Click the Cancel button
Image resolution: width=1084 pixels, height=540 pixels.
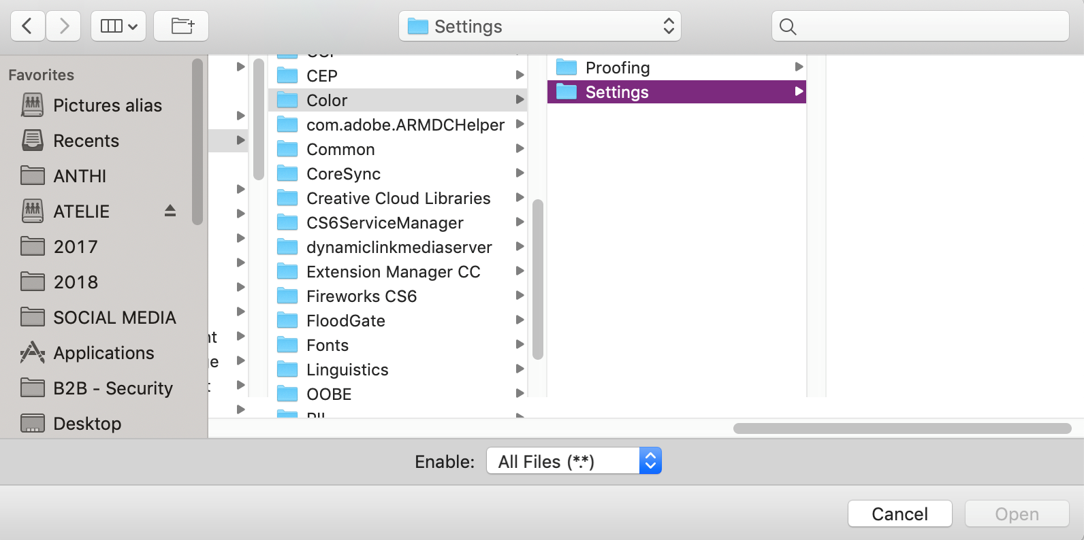coord(899,513)
